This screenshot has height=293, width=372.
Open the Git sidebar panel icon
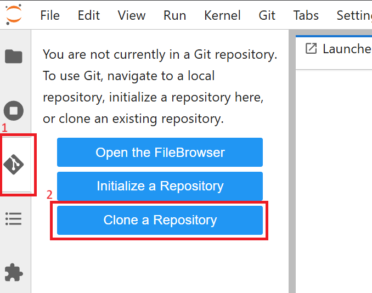[x=14, y=164]
